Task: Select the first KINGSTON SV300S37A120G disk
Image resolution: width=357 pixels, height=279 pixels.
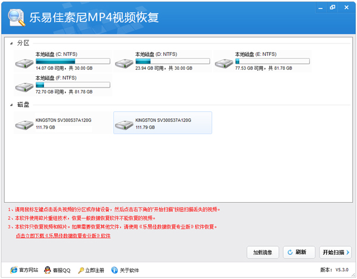Action: click(24, 124)
